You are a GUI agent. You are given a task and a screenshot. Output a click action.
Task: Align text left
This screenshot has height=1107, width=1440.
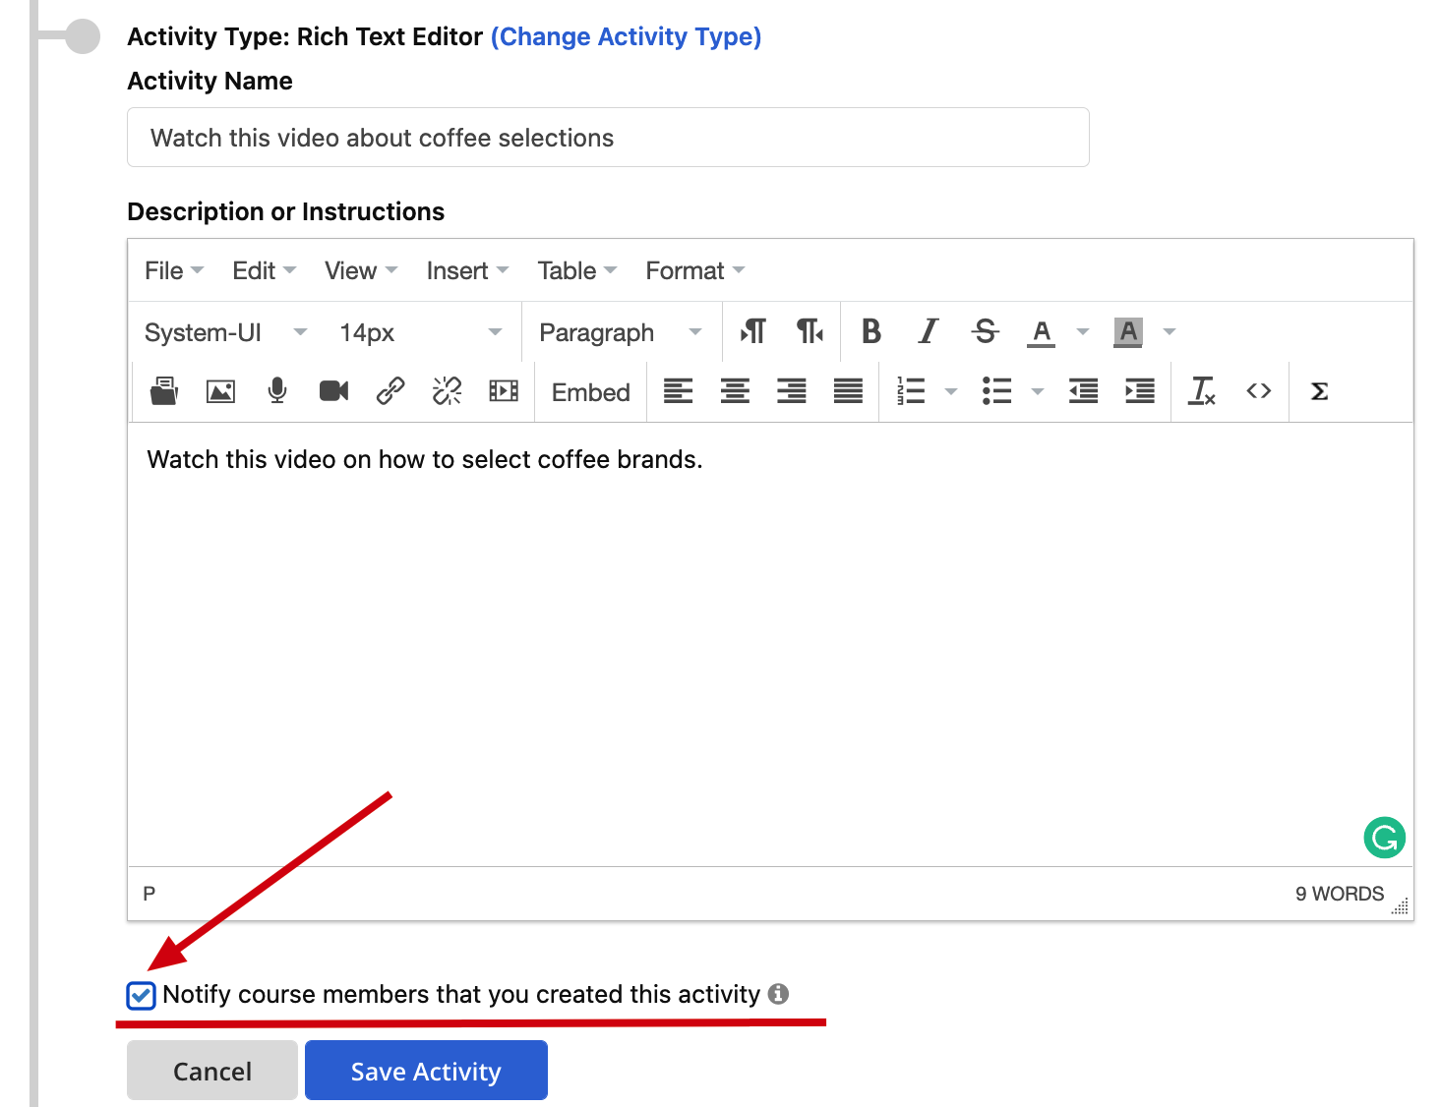coord(678,391)
